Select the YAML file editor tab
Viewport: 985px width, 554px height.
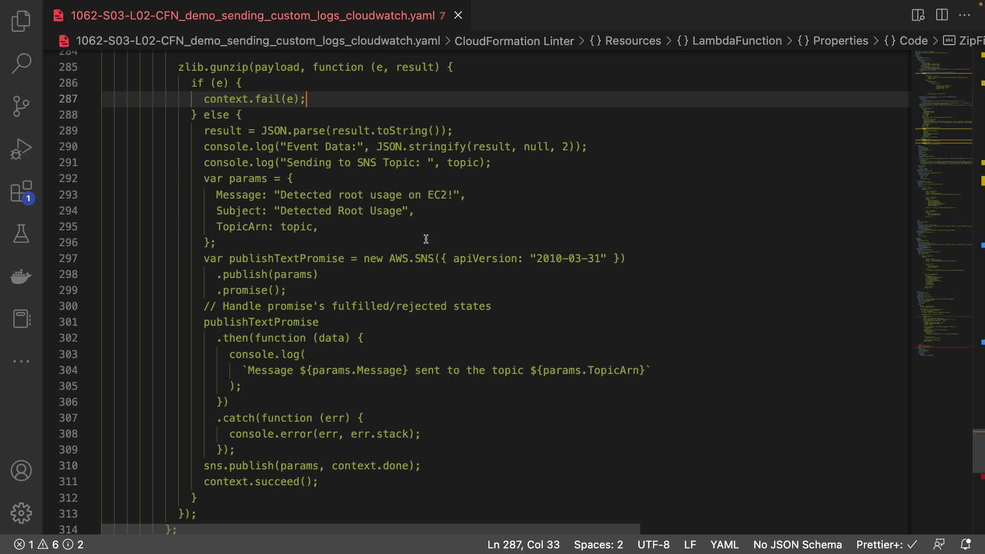[252, 15]
